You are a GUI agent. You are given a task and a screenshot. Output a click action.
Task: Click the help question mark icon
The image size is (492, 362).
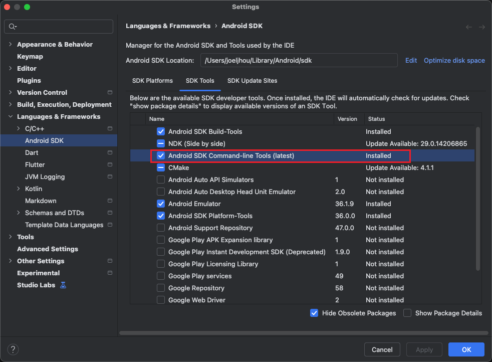click(14, 349)
